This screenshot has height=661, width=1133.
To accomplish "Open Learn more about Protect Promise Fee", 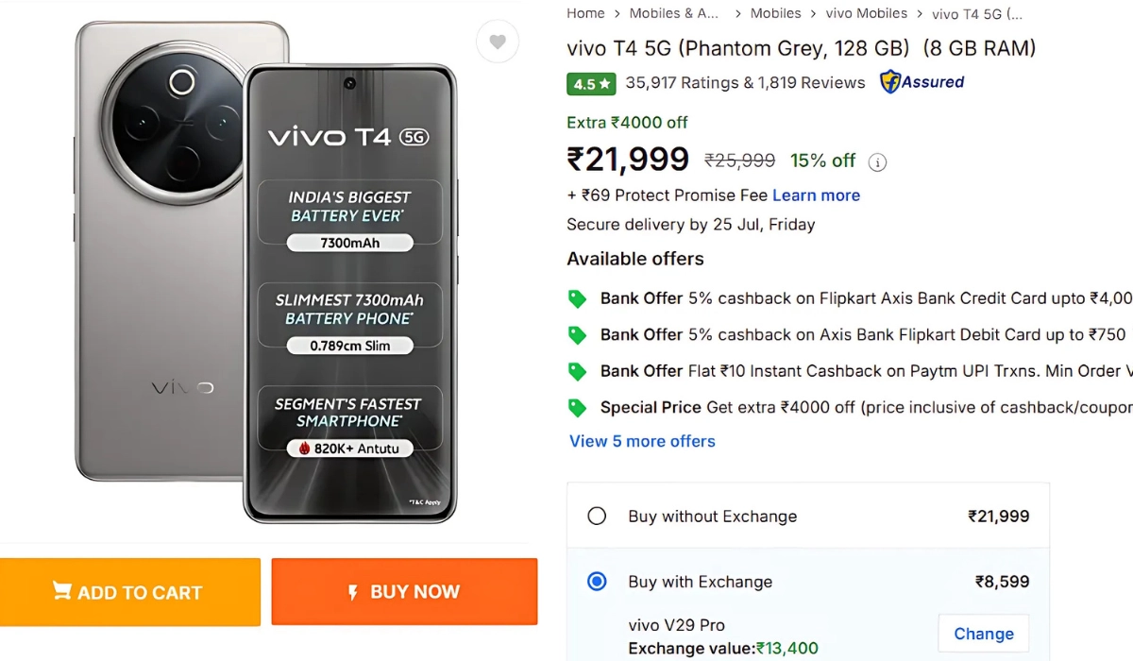I will point(816,195).
